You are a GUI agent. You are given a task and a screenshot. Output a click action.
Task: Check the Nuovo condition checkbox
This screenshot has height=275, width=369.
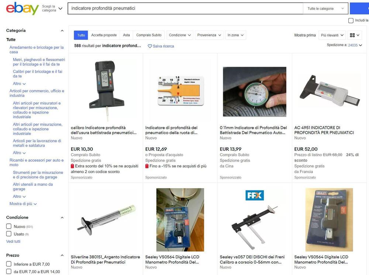click(x=9, y=226)
